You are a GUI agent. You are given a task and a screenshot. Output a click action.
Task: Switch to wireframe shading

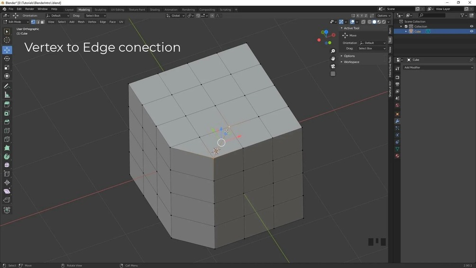[369, 22]
